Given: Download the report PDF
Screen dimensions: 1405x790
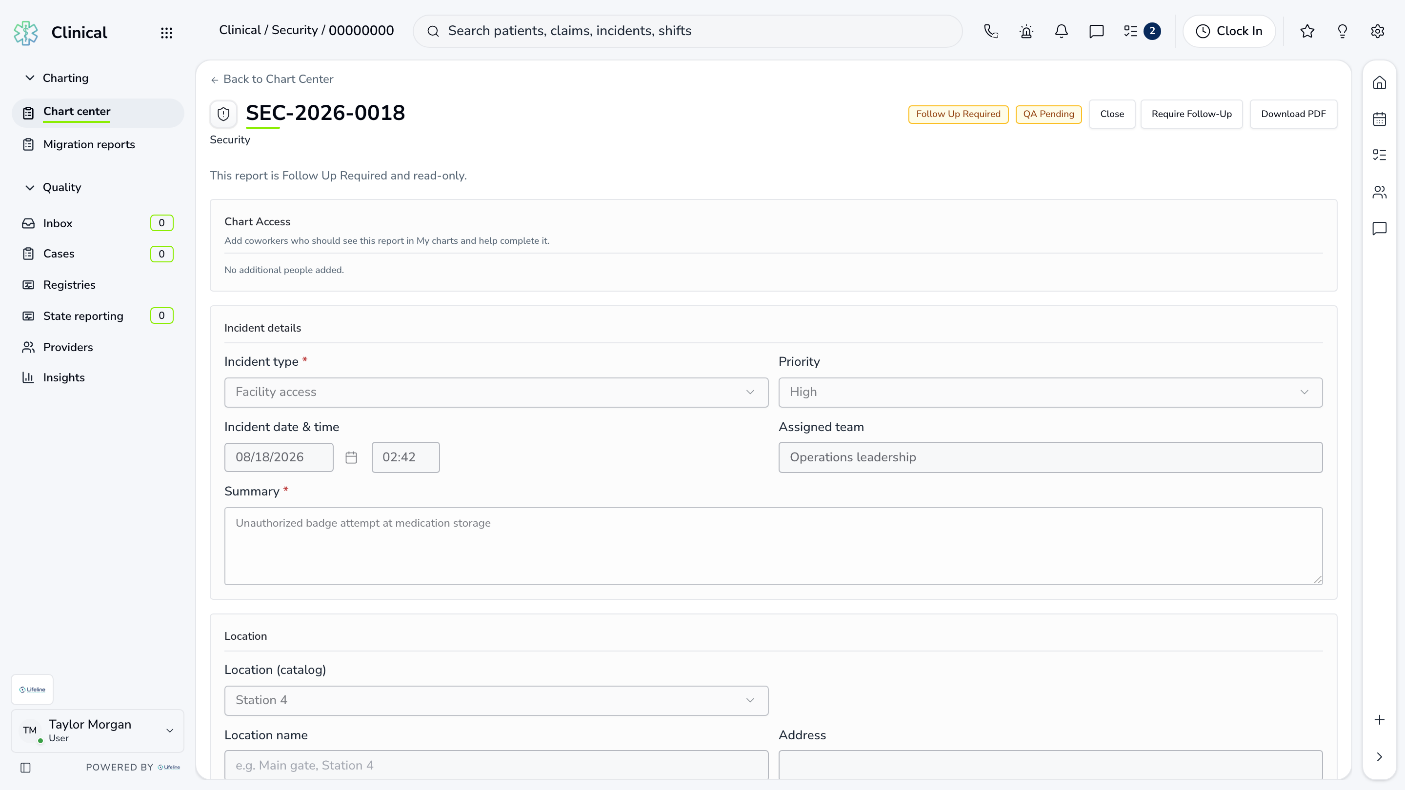Looking at the screenshot, I should (1293, 114).
